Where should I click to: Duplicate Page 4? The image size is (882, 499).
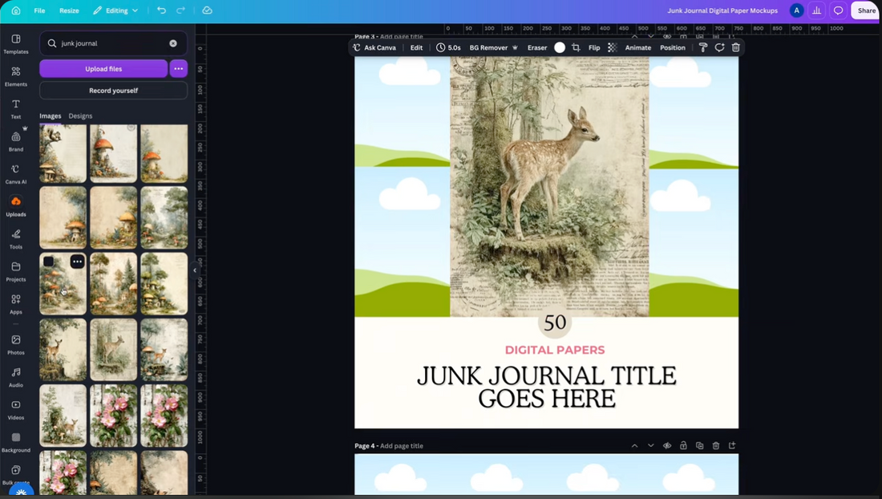700,445
